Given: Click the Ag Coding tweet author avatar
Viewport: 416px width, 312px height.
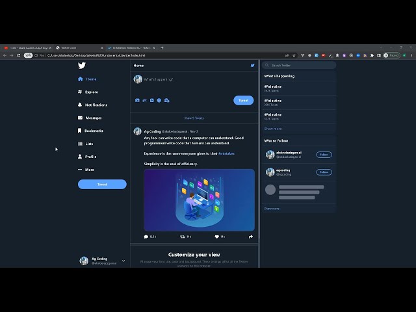Looking at the screenshot, I should (x=137, y=131).
